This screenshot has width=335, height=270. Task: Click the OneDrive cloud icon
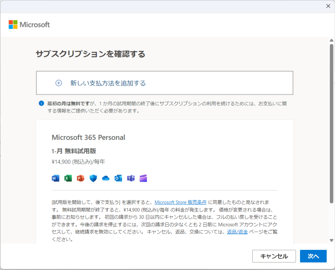tap(106, 178)
